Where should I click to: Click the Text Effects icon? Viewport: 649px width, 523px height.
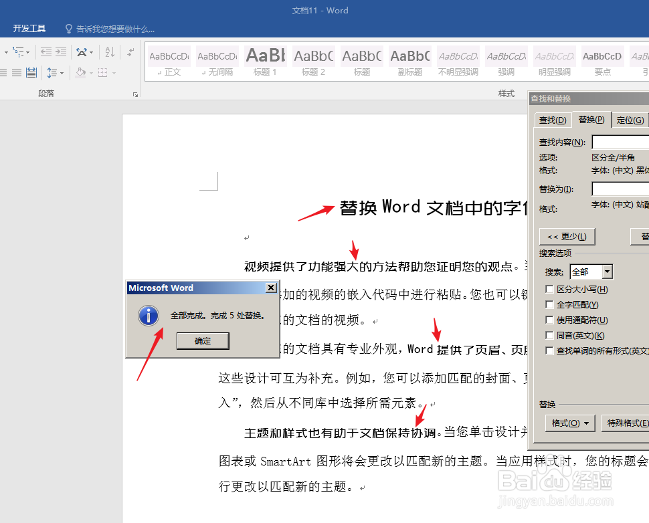tap(82, 52)
